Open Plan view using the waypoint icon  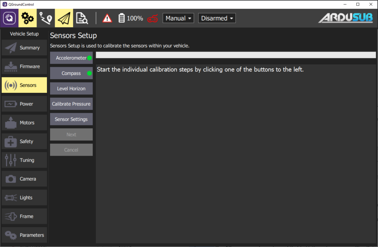pyautogui.click(x=46, y=18)
